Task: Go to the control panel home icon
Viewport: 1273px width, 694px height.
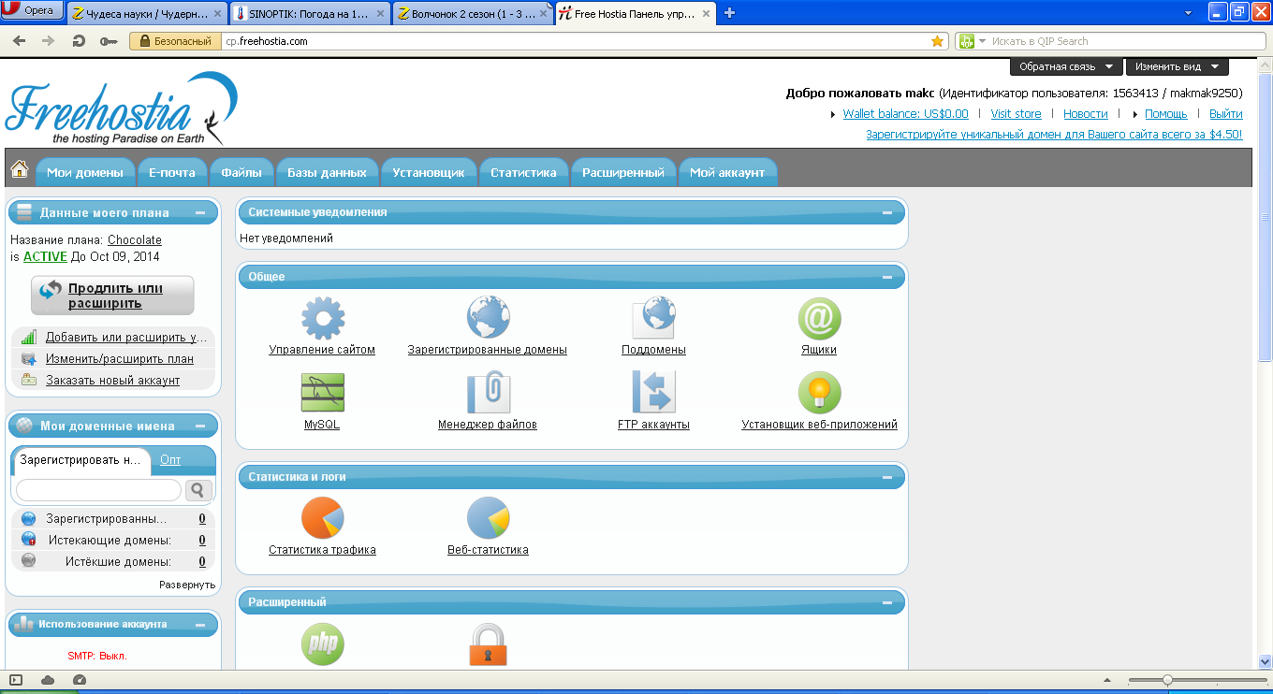Action: coord(19,169)
